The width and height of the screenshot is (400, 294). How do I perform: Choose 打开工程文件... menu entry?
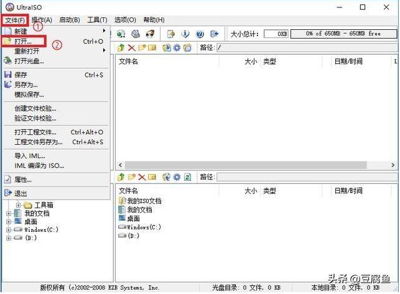click(x=57, y=132)
